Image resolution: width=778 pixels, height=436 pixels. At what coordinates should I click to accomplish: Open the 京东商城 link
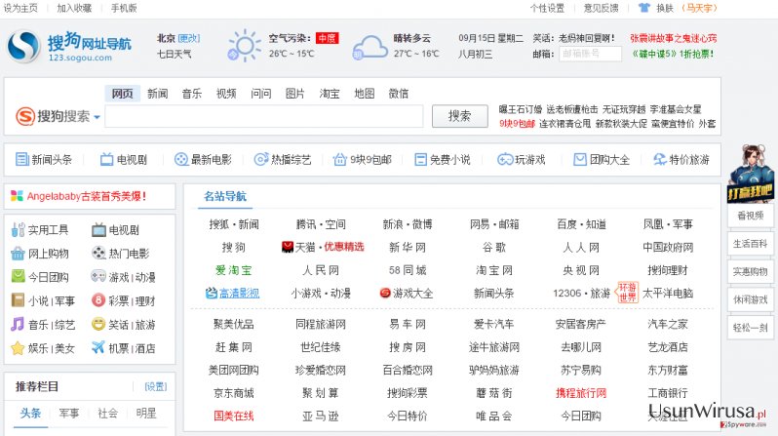click(234, 393)
